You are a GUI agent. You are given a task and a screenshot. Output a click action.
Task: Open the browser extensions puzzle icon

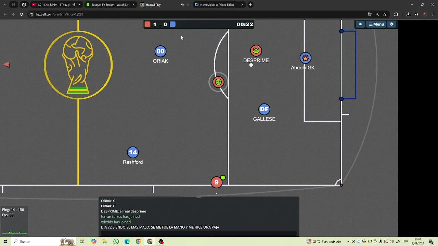[396, 14]
